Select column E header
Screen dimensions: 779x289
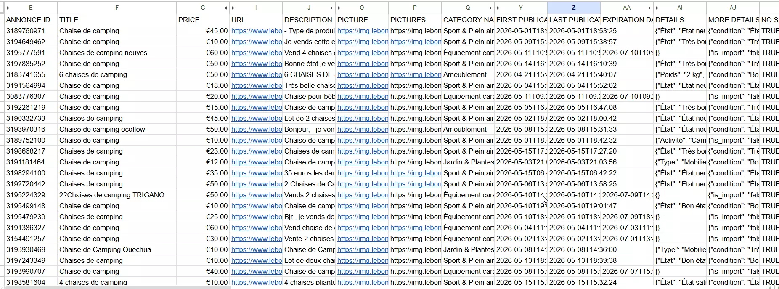(31, 8)
